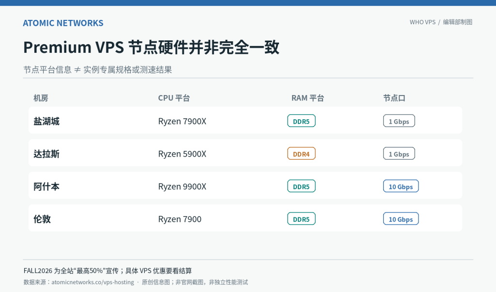Click the 'CPU 平台' column header
496x292 pixels.
tap(174, 98)
